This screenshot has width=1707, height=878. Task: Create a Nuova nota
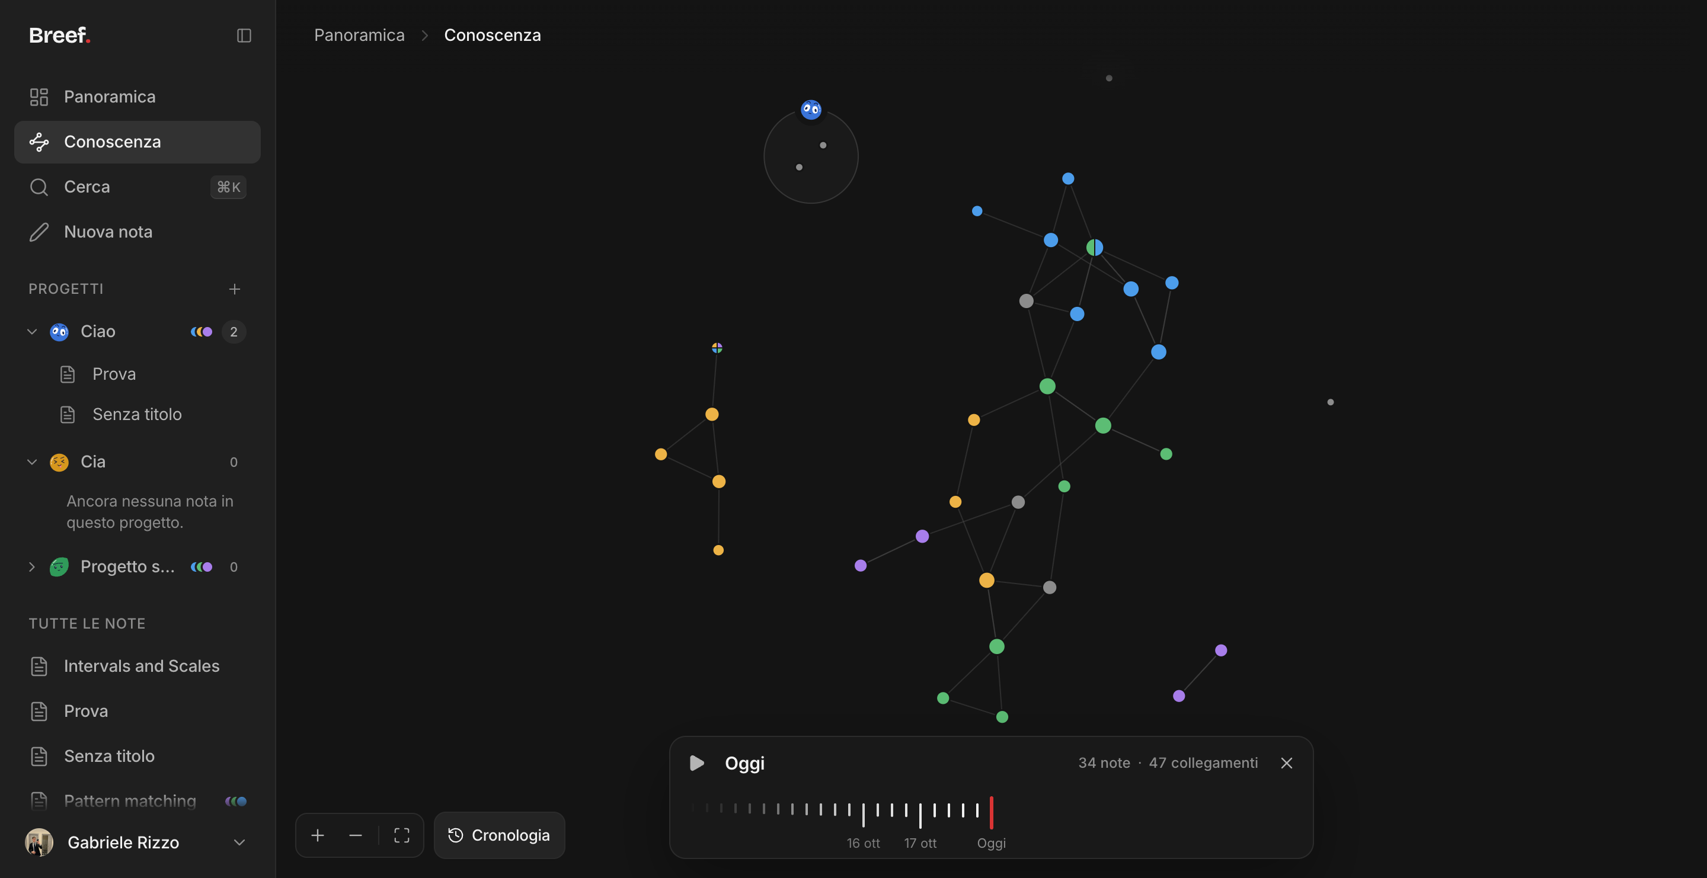137,232
